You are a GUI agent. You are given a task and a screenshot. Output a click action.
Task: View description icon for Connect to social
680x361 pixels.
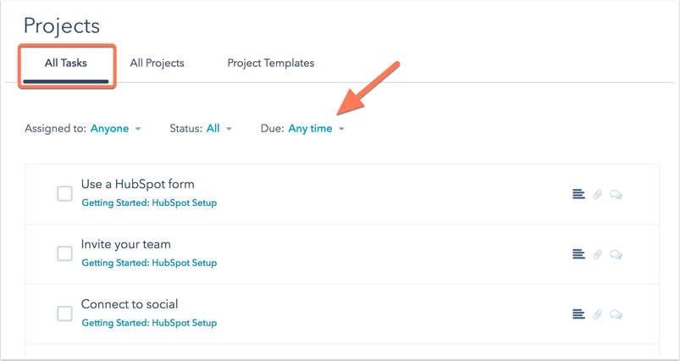tap(578, 314)
